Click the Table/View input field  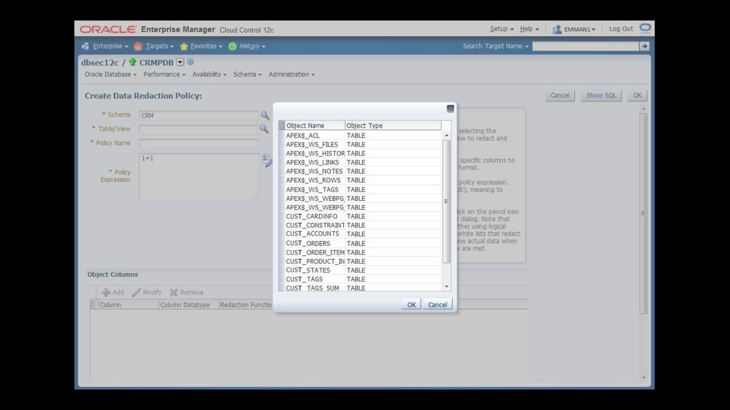tap(198, 129)
